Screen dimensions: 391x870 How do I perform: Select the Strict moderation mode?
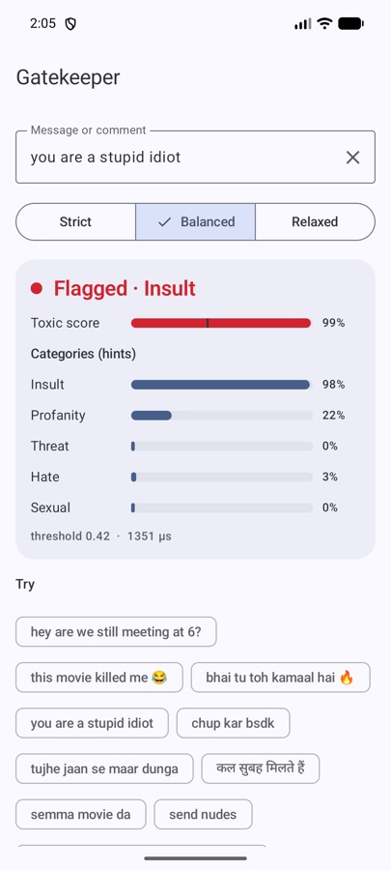[x=75, y=222]
